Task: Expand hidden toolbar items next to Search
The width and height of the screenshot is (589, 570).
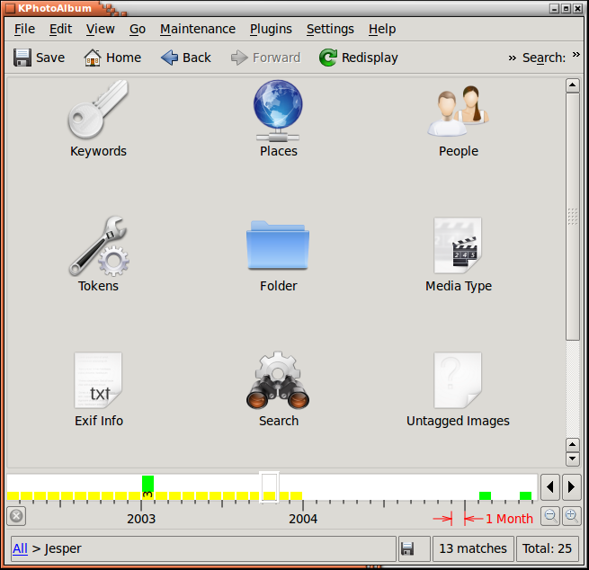Action: (x=576, y=57)
